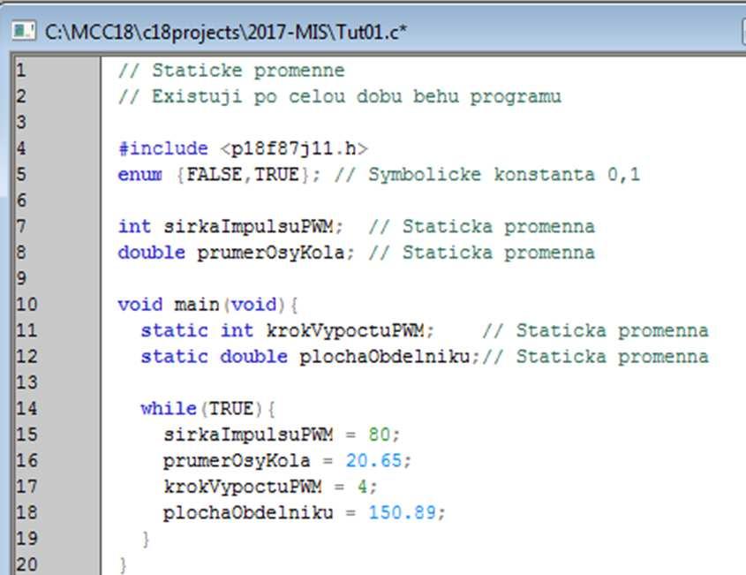746x575 pixels.
Task: Click the file path title 'Tut01.c*'
Action: [x=372, y=33]
